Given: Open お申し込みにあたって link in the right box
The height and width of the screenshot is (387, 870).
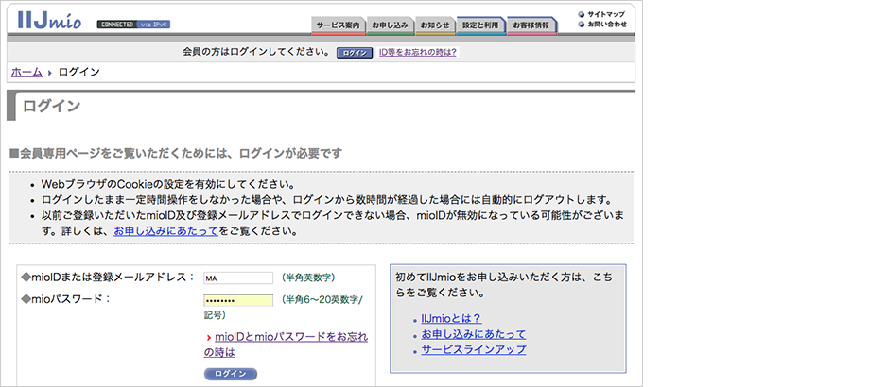Looking at the screenshot, I should click(x=473, y=334).
